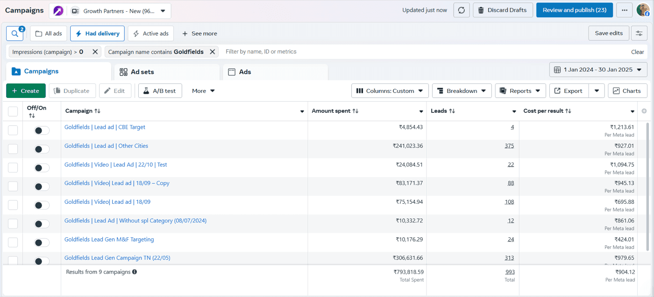Image resolution: width=654 pixels, height=297 pixels.
Task: Select the All ads view
Action: (49, 34)
